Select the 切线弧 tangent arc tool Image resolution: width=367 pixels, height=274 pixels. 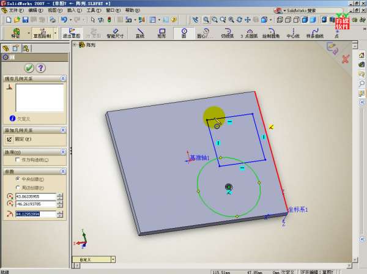pyautogui.click(x=228, y=32)
